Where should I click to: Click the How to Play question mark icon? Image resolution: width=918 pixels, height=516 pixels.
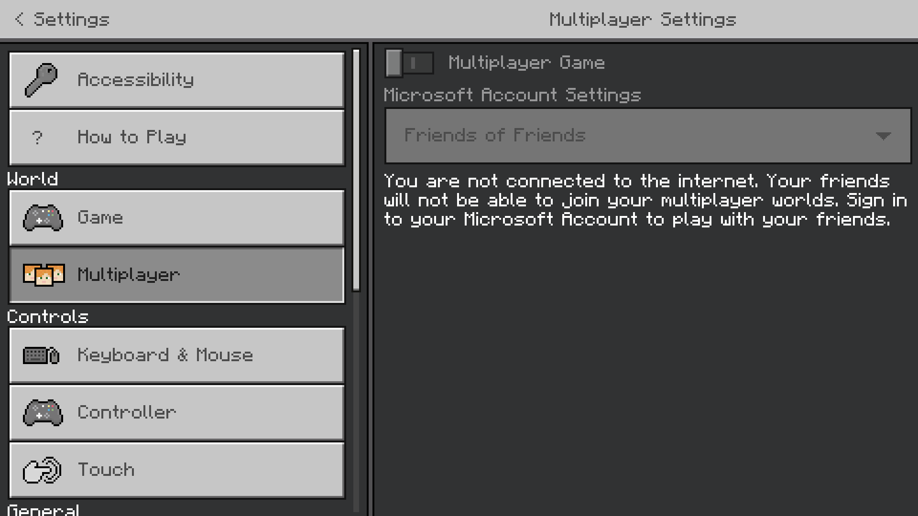click(x=37, y=138)
